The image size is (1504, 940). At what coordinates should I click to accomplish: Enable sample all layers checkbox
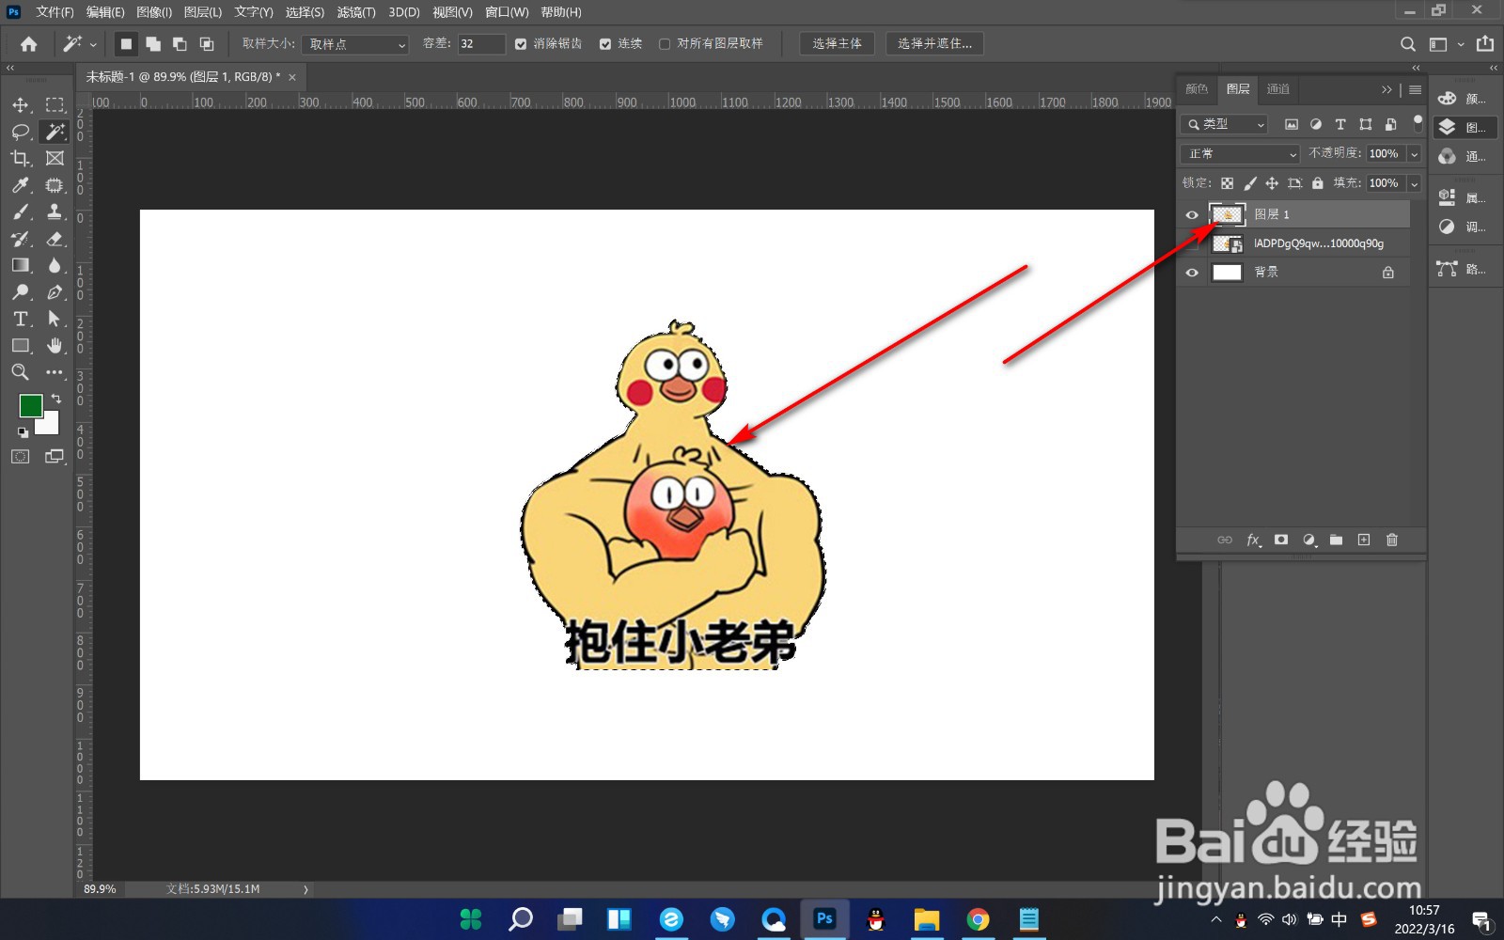[x=665, y=44]
